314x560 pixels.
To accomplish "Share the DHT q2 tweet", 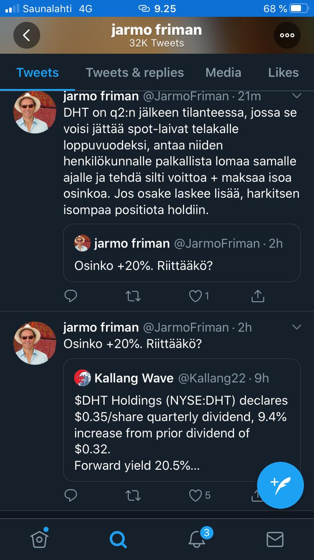I will 257,296.
